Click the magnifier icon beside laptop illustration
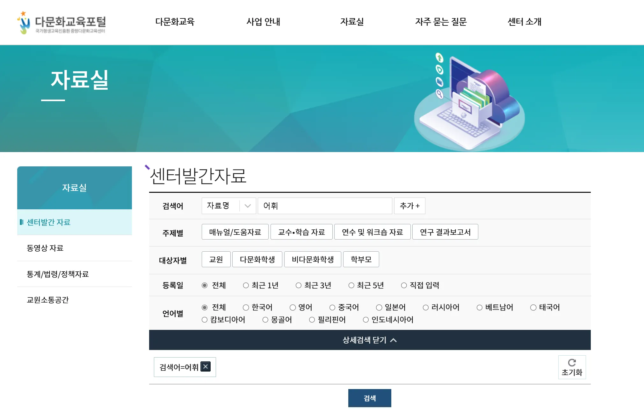Image resolution: width=644 pixels, height=411 pixels. 439,94
